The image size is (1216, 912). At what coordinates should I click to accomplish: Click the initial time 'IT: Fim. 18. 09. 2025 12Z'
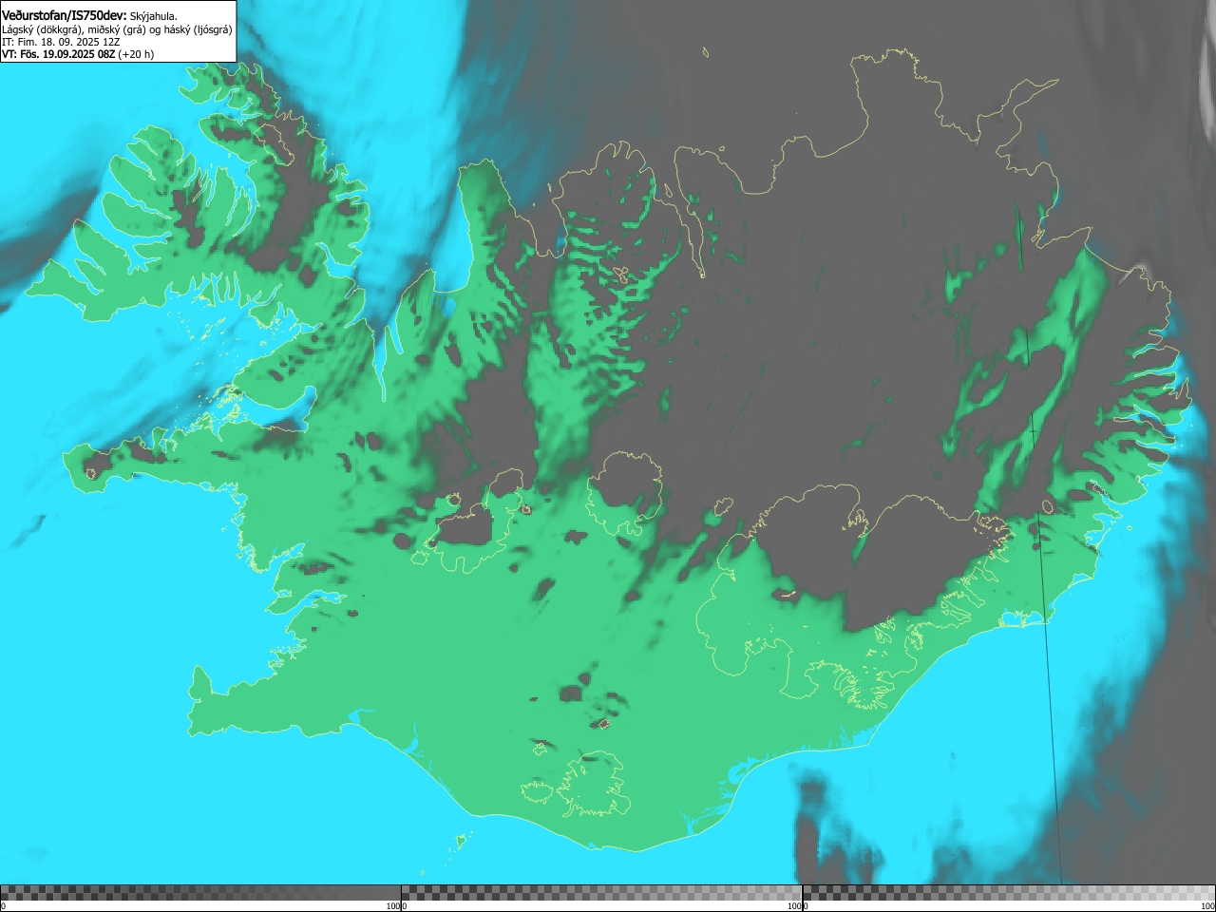pos(61,42)
